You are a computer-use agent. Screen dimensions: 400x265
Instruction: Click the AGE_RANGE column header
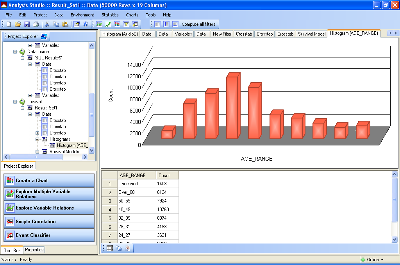tap(136, 175)
